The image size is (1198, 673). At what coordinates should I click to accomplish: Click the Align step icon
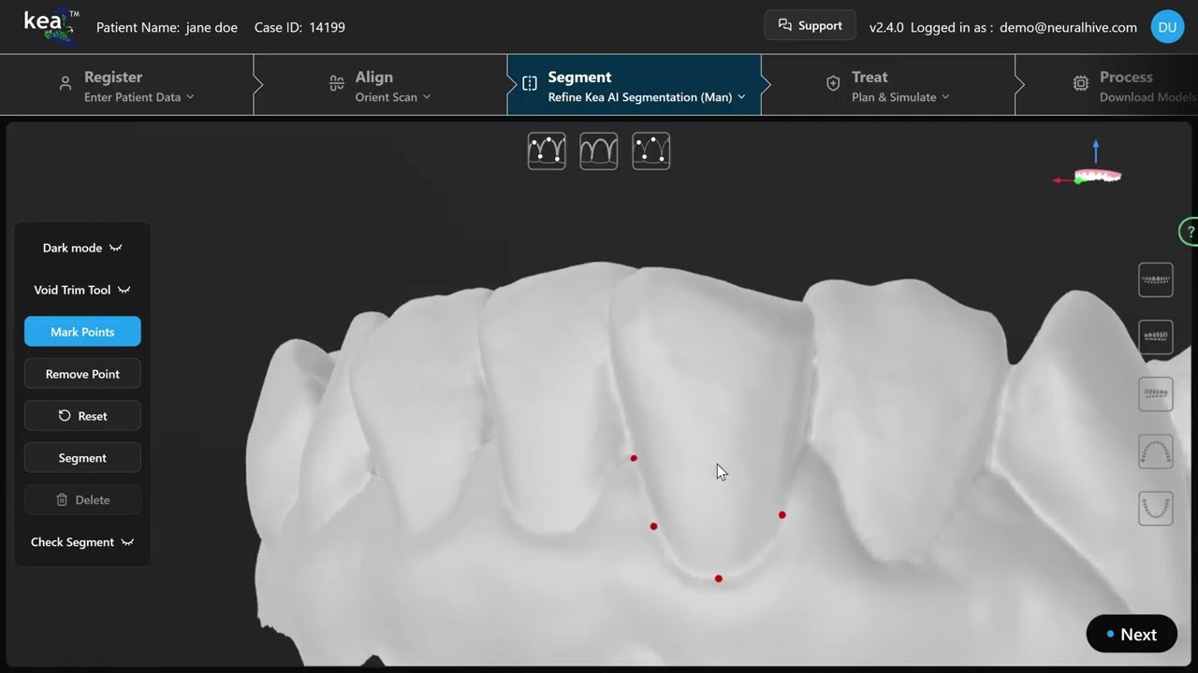coord(337,84)
